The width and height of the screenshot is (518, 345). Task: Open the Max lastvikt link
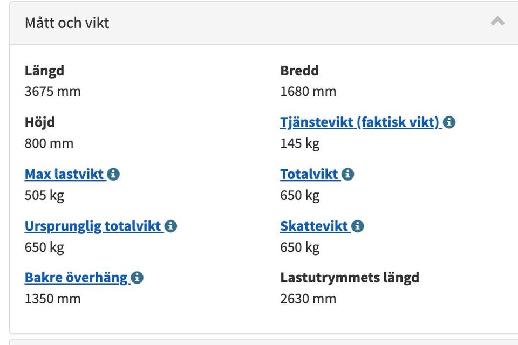(65, 174)
